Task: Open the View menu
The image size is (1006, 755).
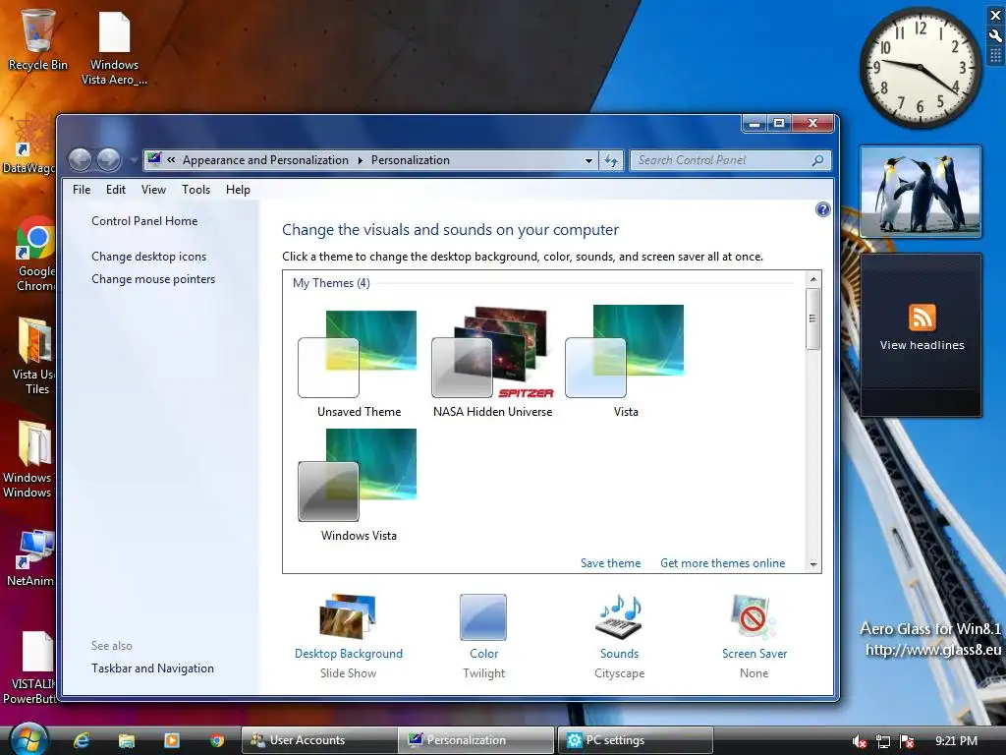Action: [153, 190]
